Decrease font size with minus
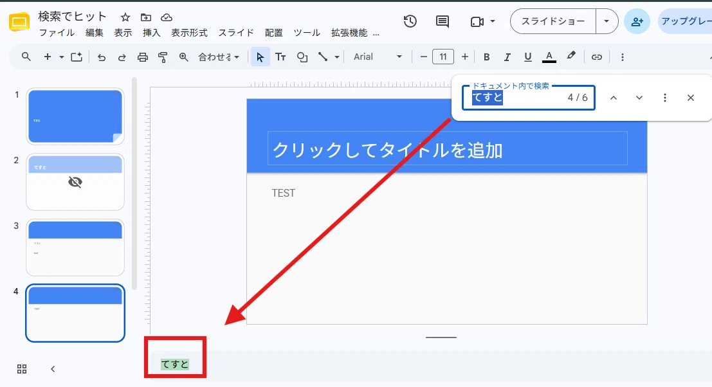Image resolution: width=712 pixels, height=387 pixels. pos(424,57)
